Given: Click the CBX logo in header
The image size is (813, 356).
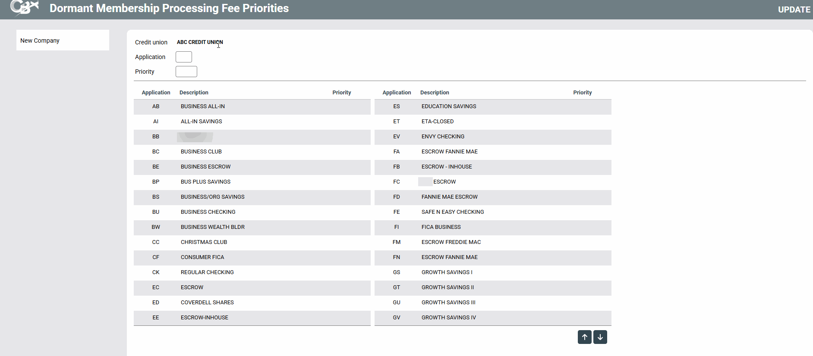Looking at the screenshot, I should coord(24,8).
